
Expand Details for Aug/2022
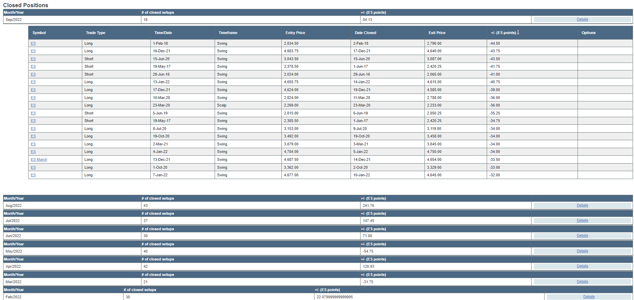(582, 205)
